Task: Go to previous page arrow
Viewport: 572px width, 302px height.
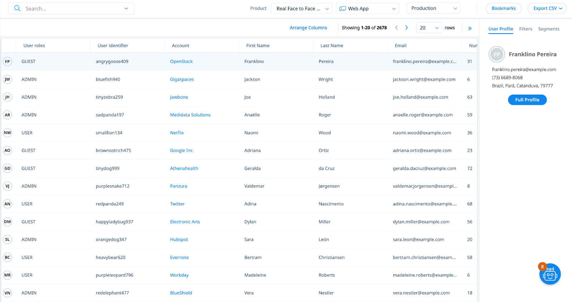Action: 396,28
